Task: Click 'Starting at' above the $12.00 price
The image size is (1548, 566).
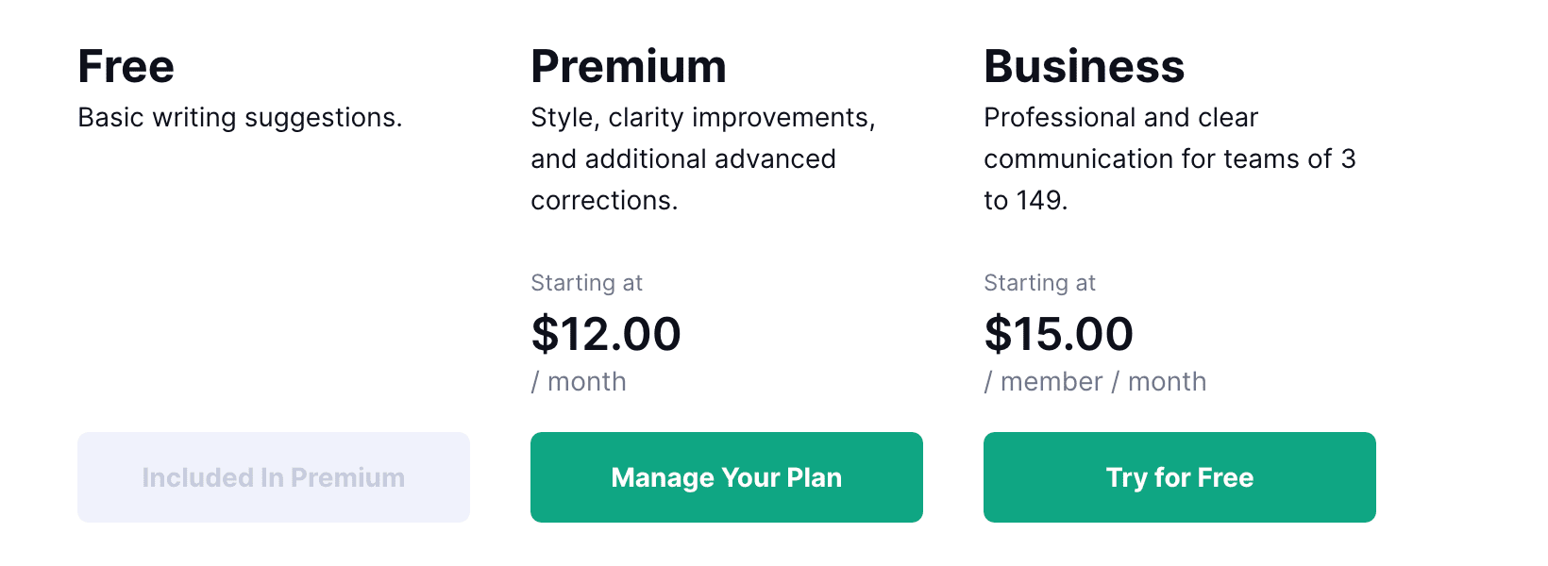Action: pos(586,283)
